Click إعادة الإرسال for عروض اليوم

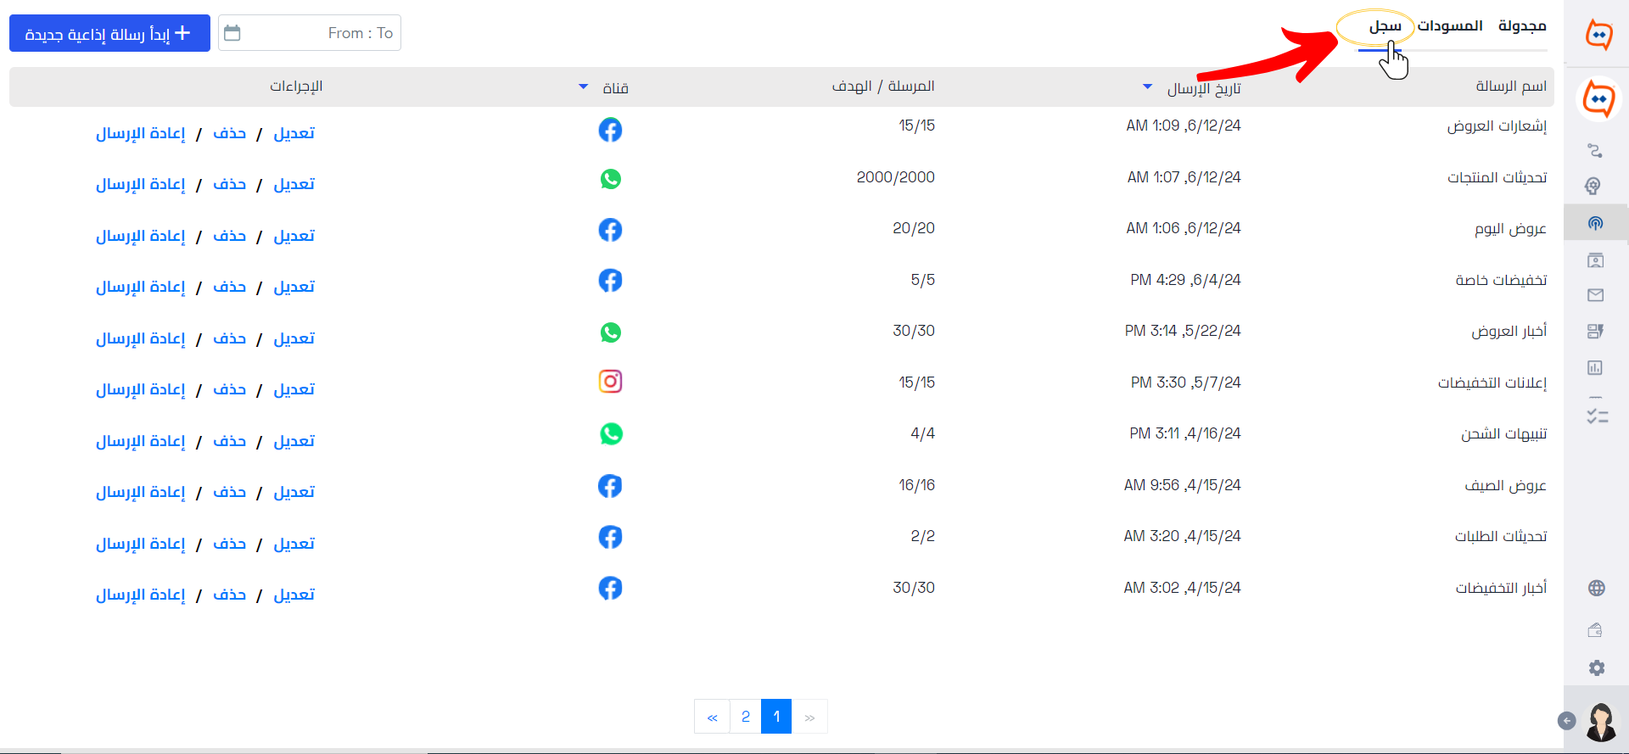coord(140,236)
